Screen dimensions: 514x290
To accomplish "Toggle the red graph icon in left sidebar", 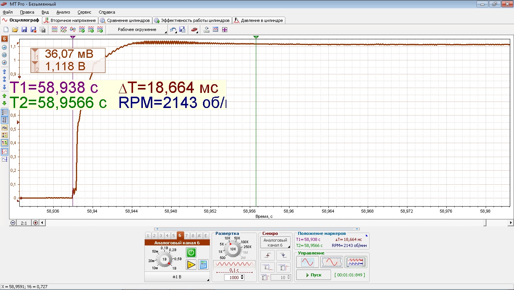I will click(5, 151).
